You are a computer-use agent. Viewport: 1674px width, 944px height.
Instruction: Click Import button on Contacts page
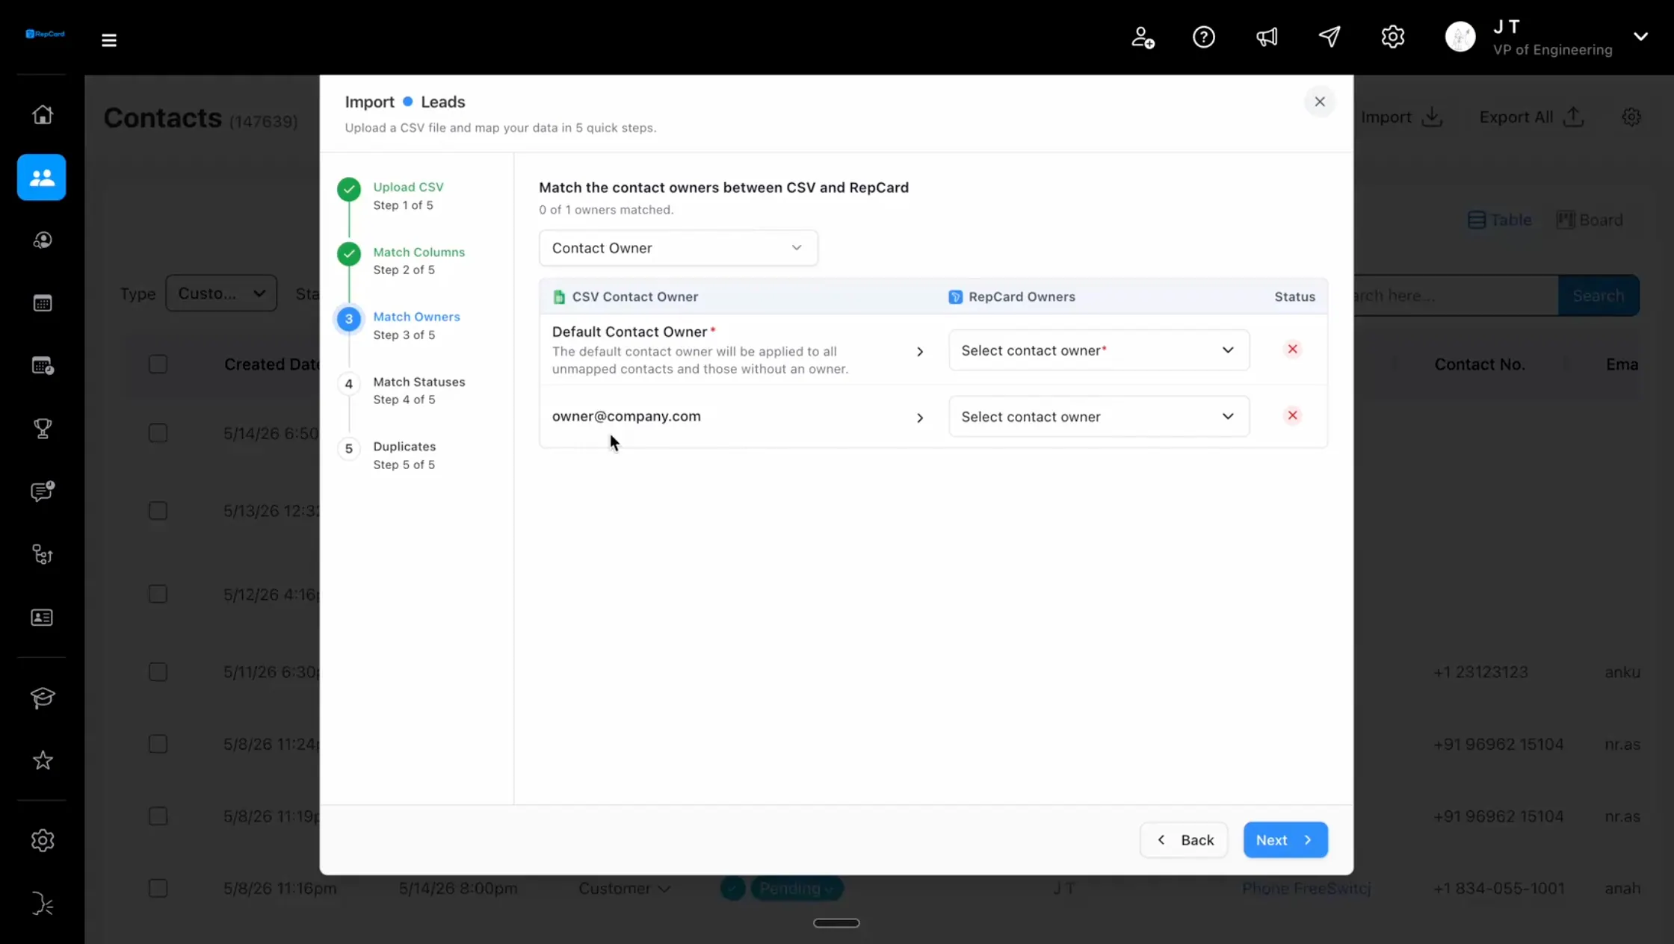point(1401,117)
